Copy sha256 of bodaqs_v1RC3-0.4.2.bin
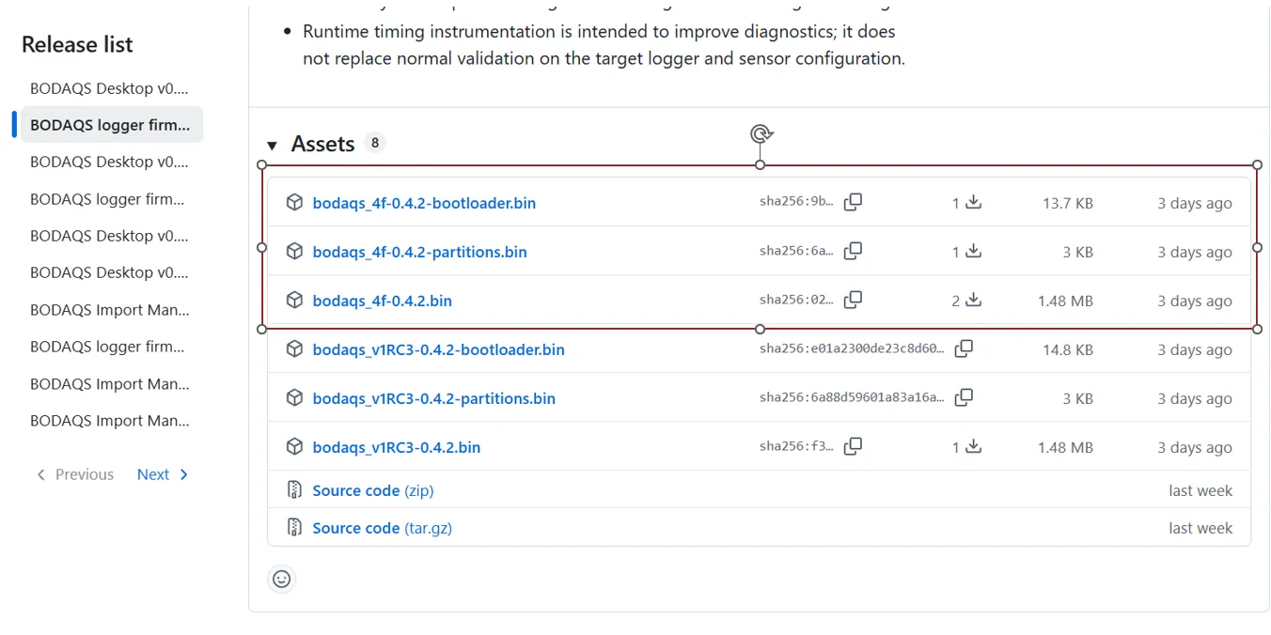This screenshot has width=1271, height=635. click(x=853, y=446)
